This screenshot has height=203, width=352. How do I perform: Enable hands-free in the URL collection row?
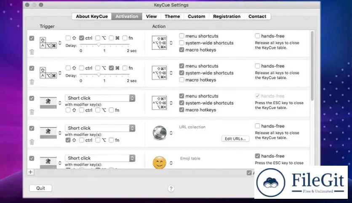click(258, 126)
